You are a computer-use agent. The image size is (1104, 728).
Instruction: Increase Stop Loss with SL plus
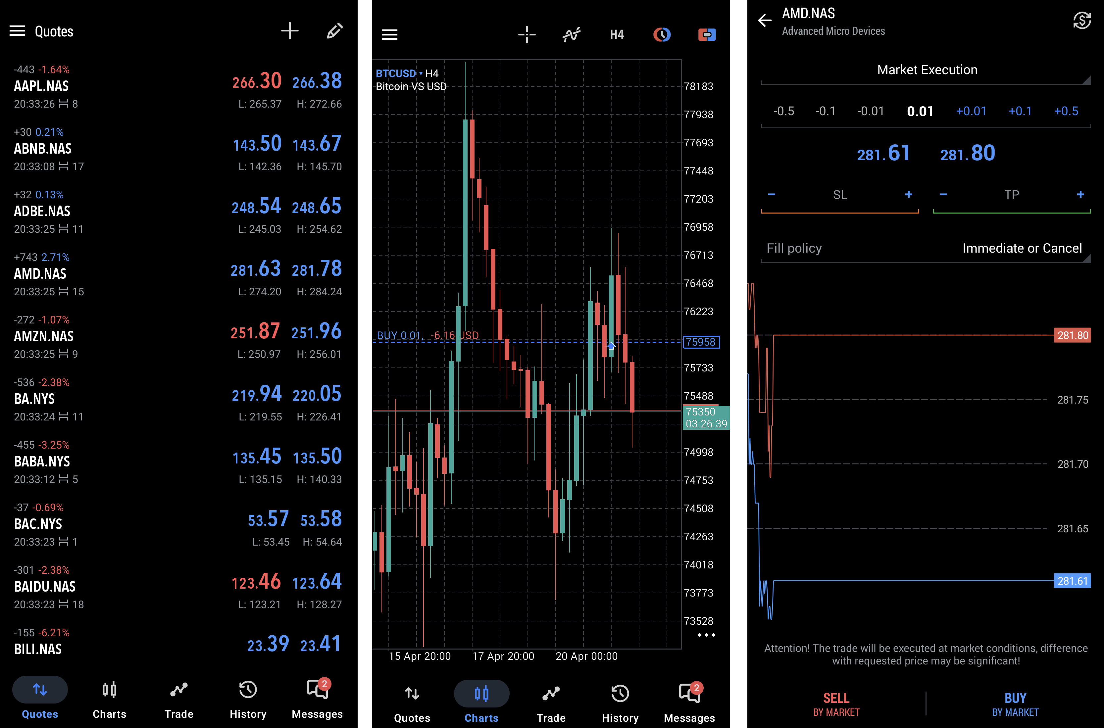909,195
